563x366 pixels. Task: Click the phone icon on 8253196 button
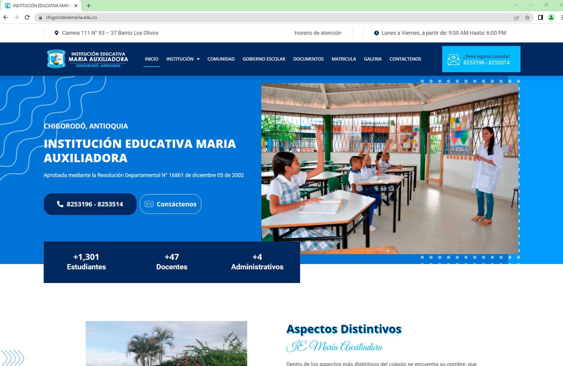point(60,204)
